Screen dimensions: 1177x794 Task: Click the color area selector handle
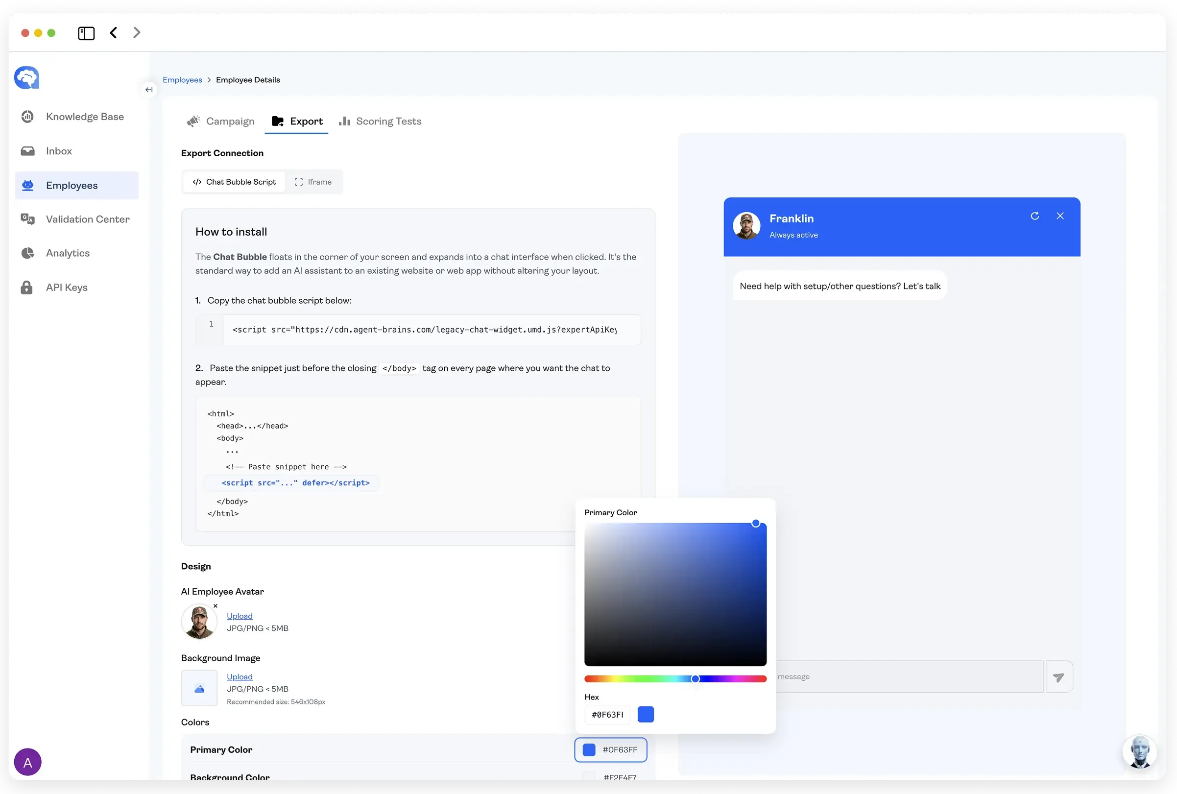(x=756, y=524)
